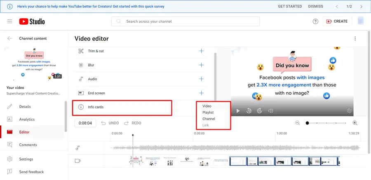
Task: Zoom in the timeline with the magnifier
Action: point(355,123)
